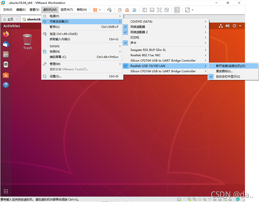Close the 主页 tab with its X
259x202 pixels.
coord(18,20)
